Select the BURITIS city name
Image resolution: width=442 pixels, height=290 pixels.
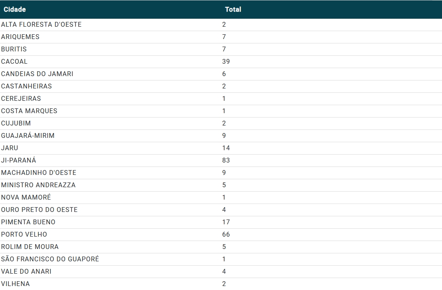14,49
